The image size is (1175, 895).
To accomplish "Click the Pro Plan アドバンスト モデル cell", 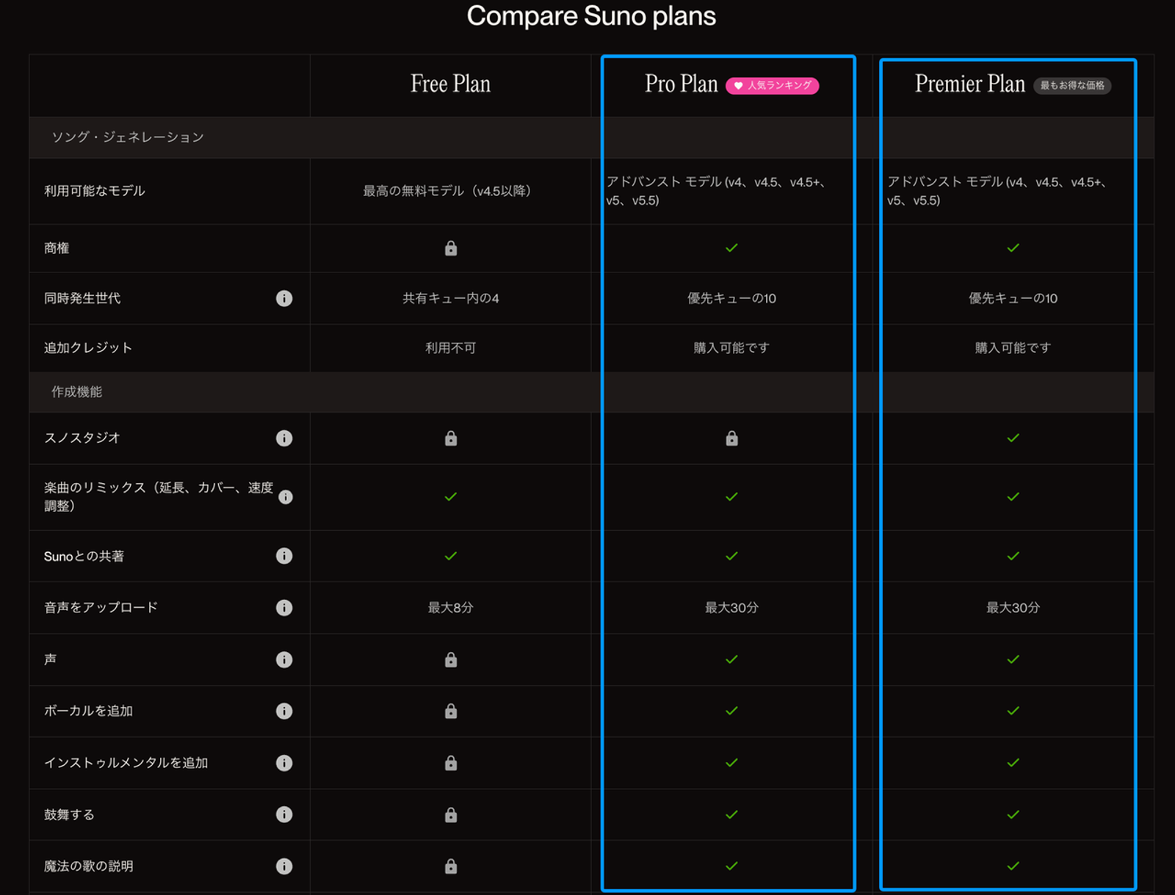I will tap(716, 191).
